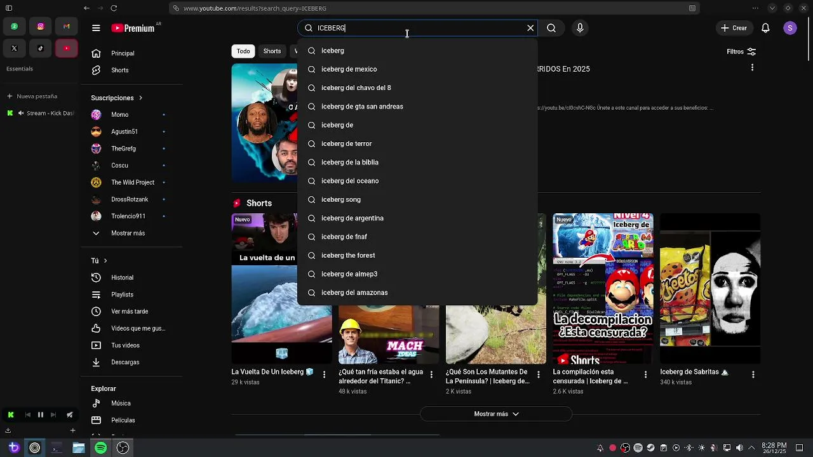The width and height of the screenshot is (813, 457).
Task: Open Spotify from the taskbar
Action: coord(100,448)
